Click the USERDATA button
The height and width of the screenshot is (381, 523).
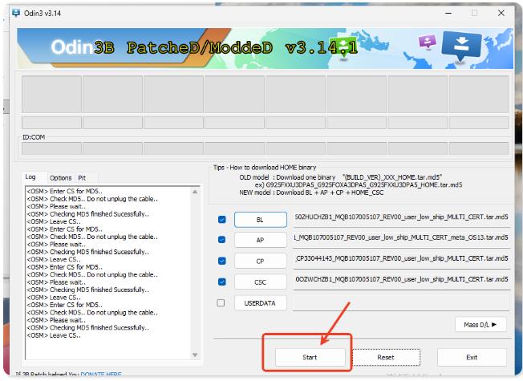click(x=261, y=303)
